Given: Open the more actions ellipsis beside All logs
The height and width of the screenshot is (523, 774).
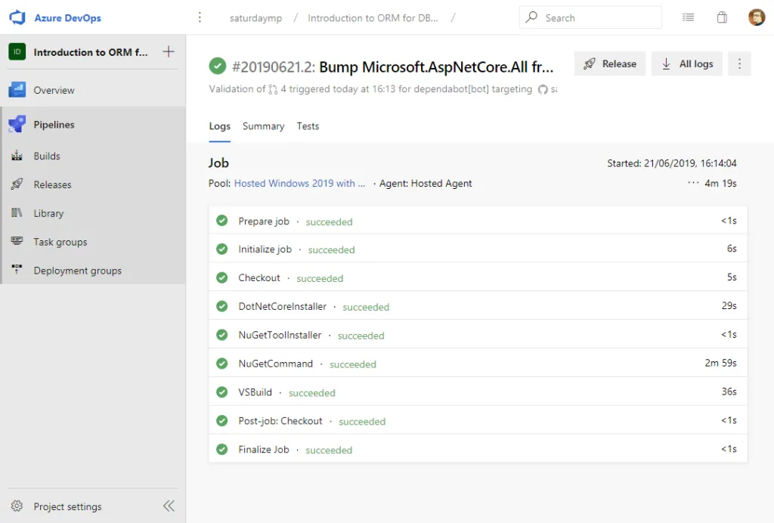Looking at the screenshot, I should pos(739,63).
